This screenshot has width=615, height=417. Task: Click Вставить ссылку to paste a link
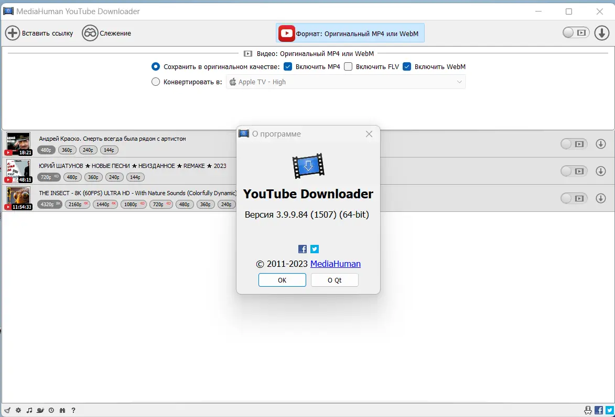click(39, 32)
